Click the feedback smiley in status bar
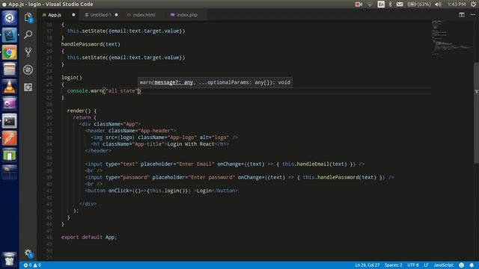 (x=461, y=265)
